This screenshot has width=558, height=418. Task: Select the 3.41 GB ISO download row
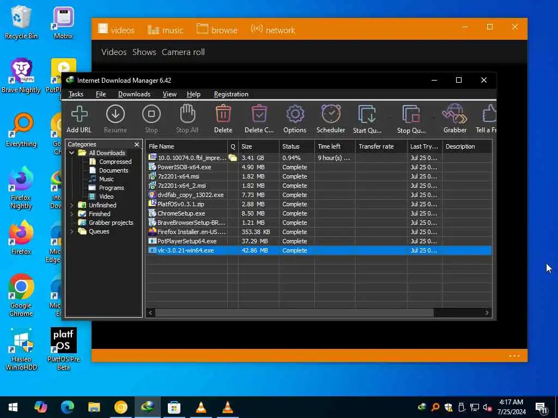click(x=319, y=158)
